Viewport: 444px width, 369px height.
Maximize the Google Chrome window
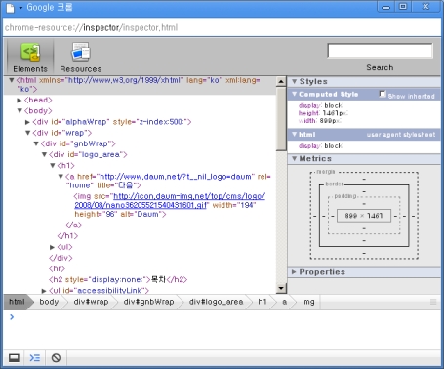tap(403, 7)
